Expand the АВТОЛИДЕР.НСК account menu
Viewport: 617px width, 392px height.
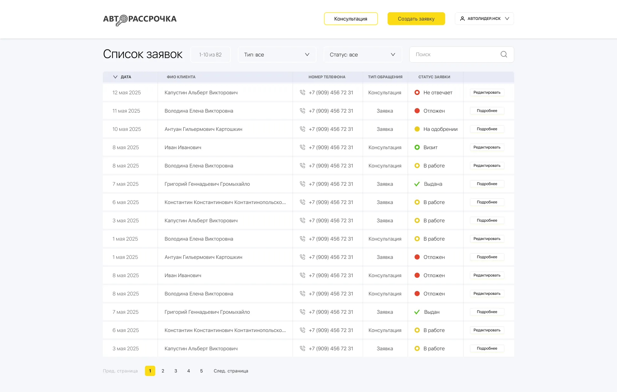pos(507,19)
